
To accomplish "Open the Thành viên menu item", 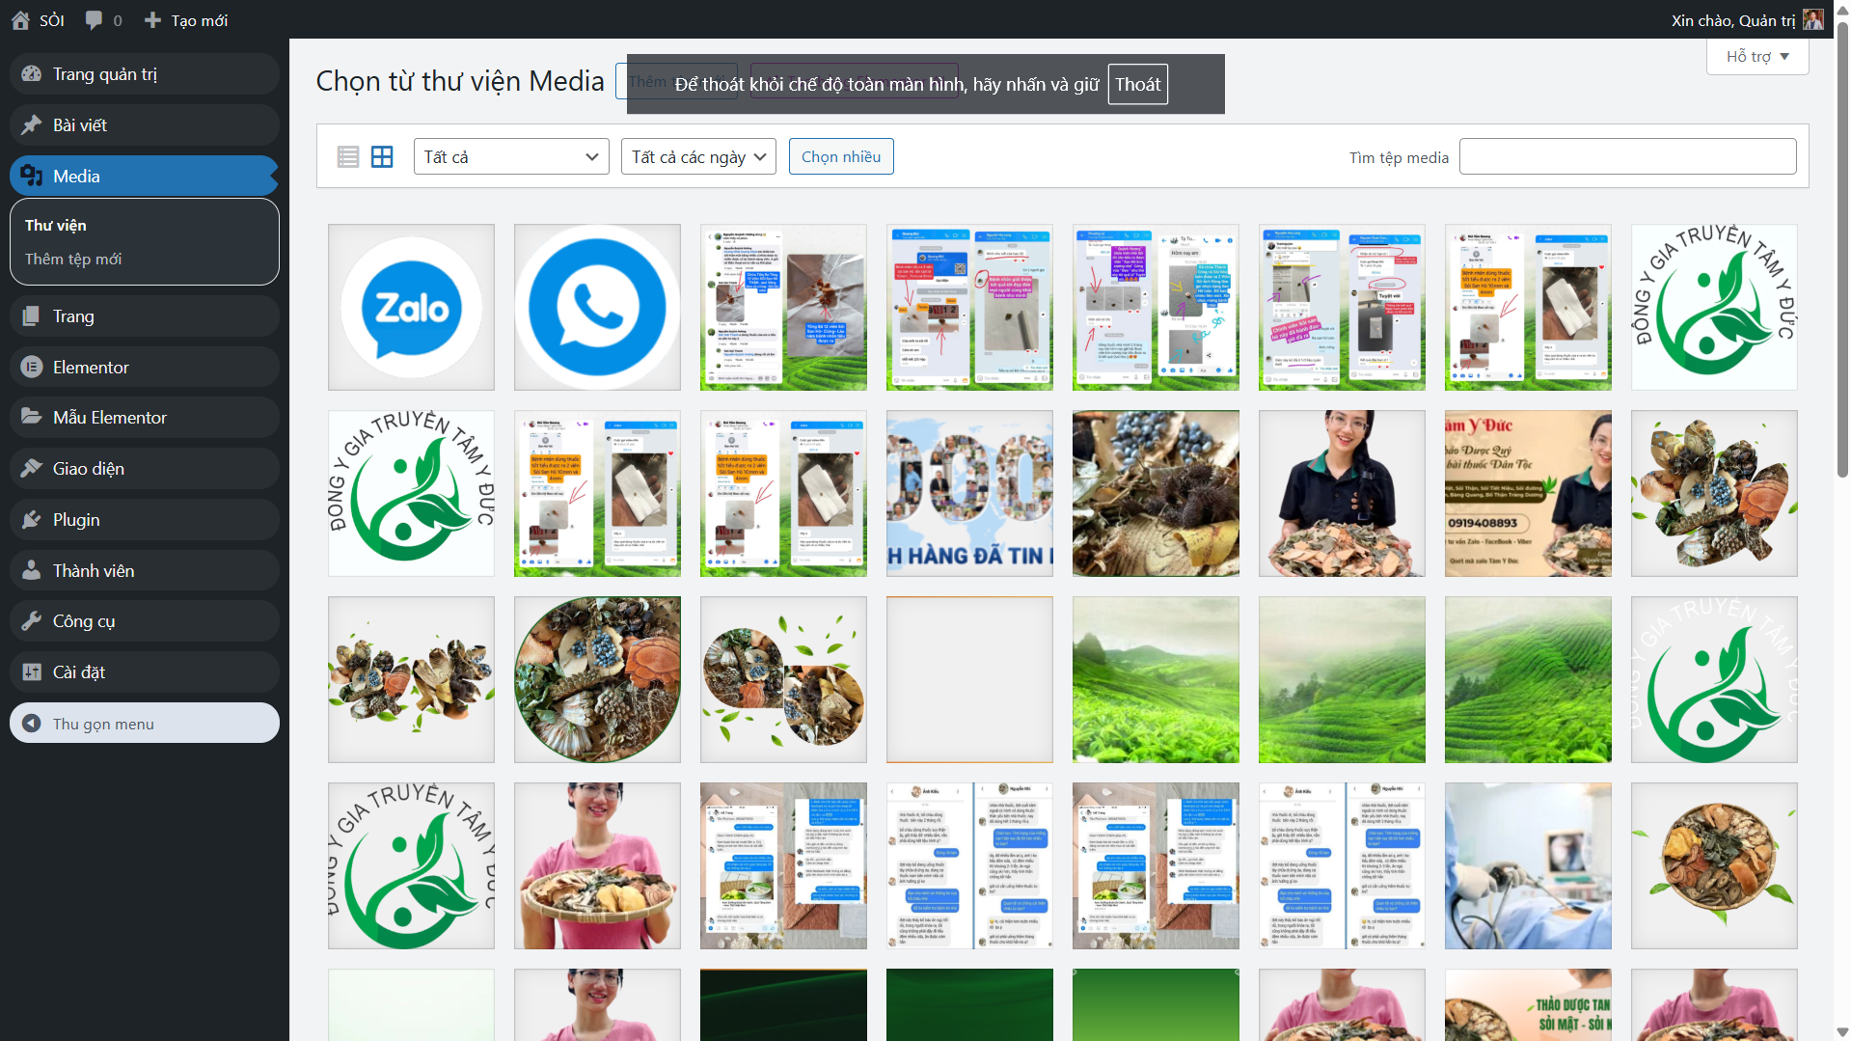I will pos(145,571).
